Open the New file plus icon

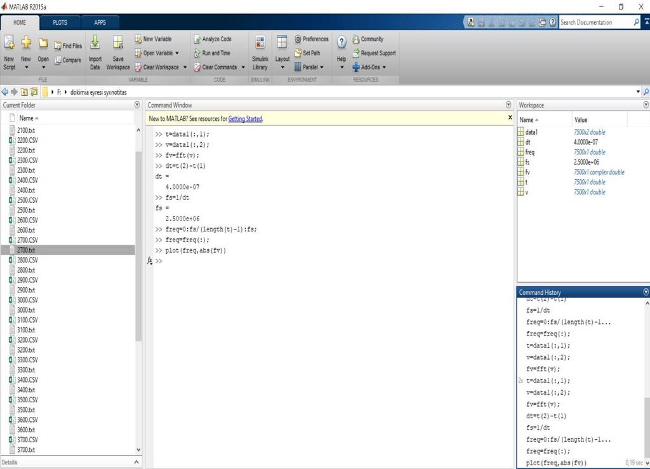point(26,42)
